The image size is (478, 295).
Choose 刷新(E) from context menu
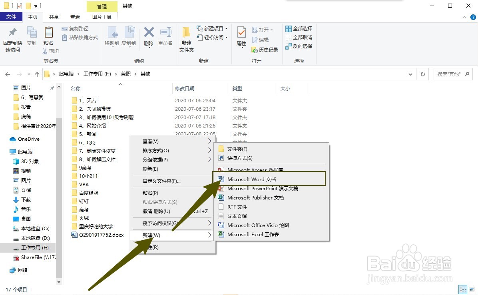click(172, 169)
